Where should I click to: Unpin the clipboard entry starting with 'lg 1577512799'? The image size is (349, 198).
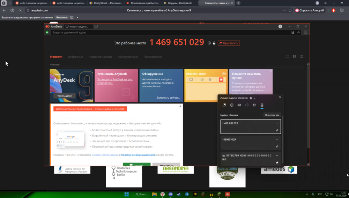[x=277, y=163]
